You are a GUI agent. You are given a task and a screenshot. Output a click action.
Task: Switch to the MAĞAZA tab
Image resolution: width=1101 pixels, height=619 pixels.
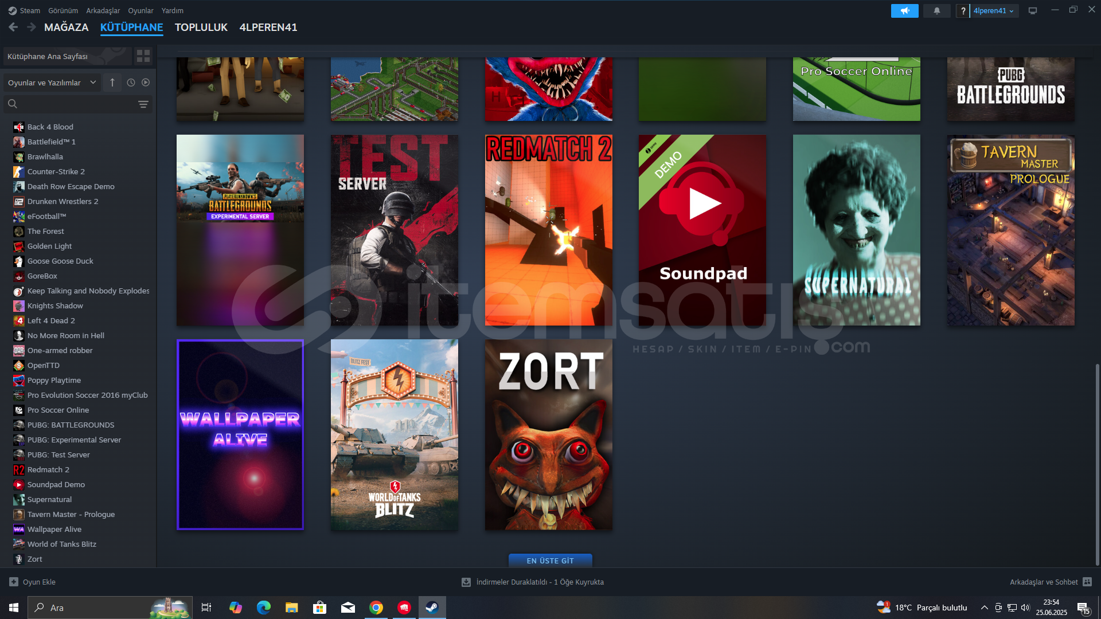tap(67, 27)
